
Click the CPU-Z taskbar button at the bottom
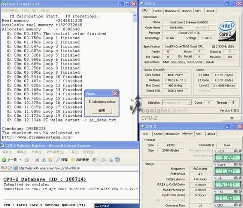pyautogui.click(x=117, y=206)
